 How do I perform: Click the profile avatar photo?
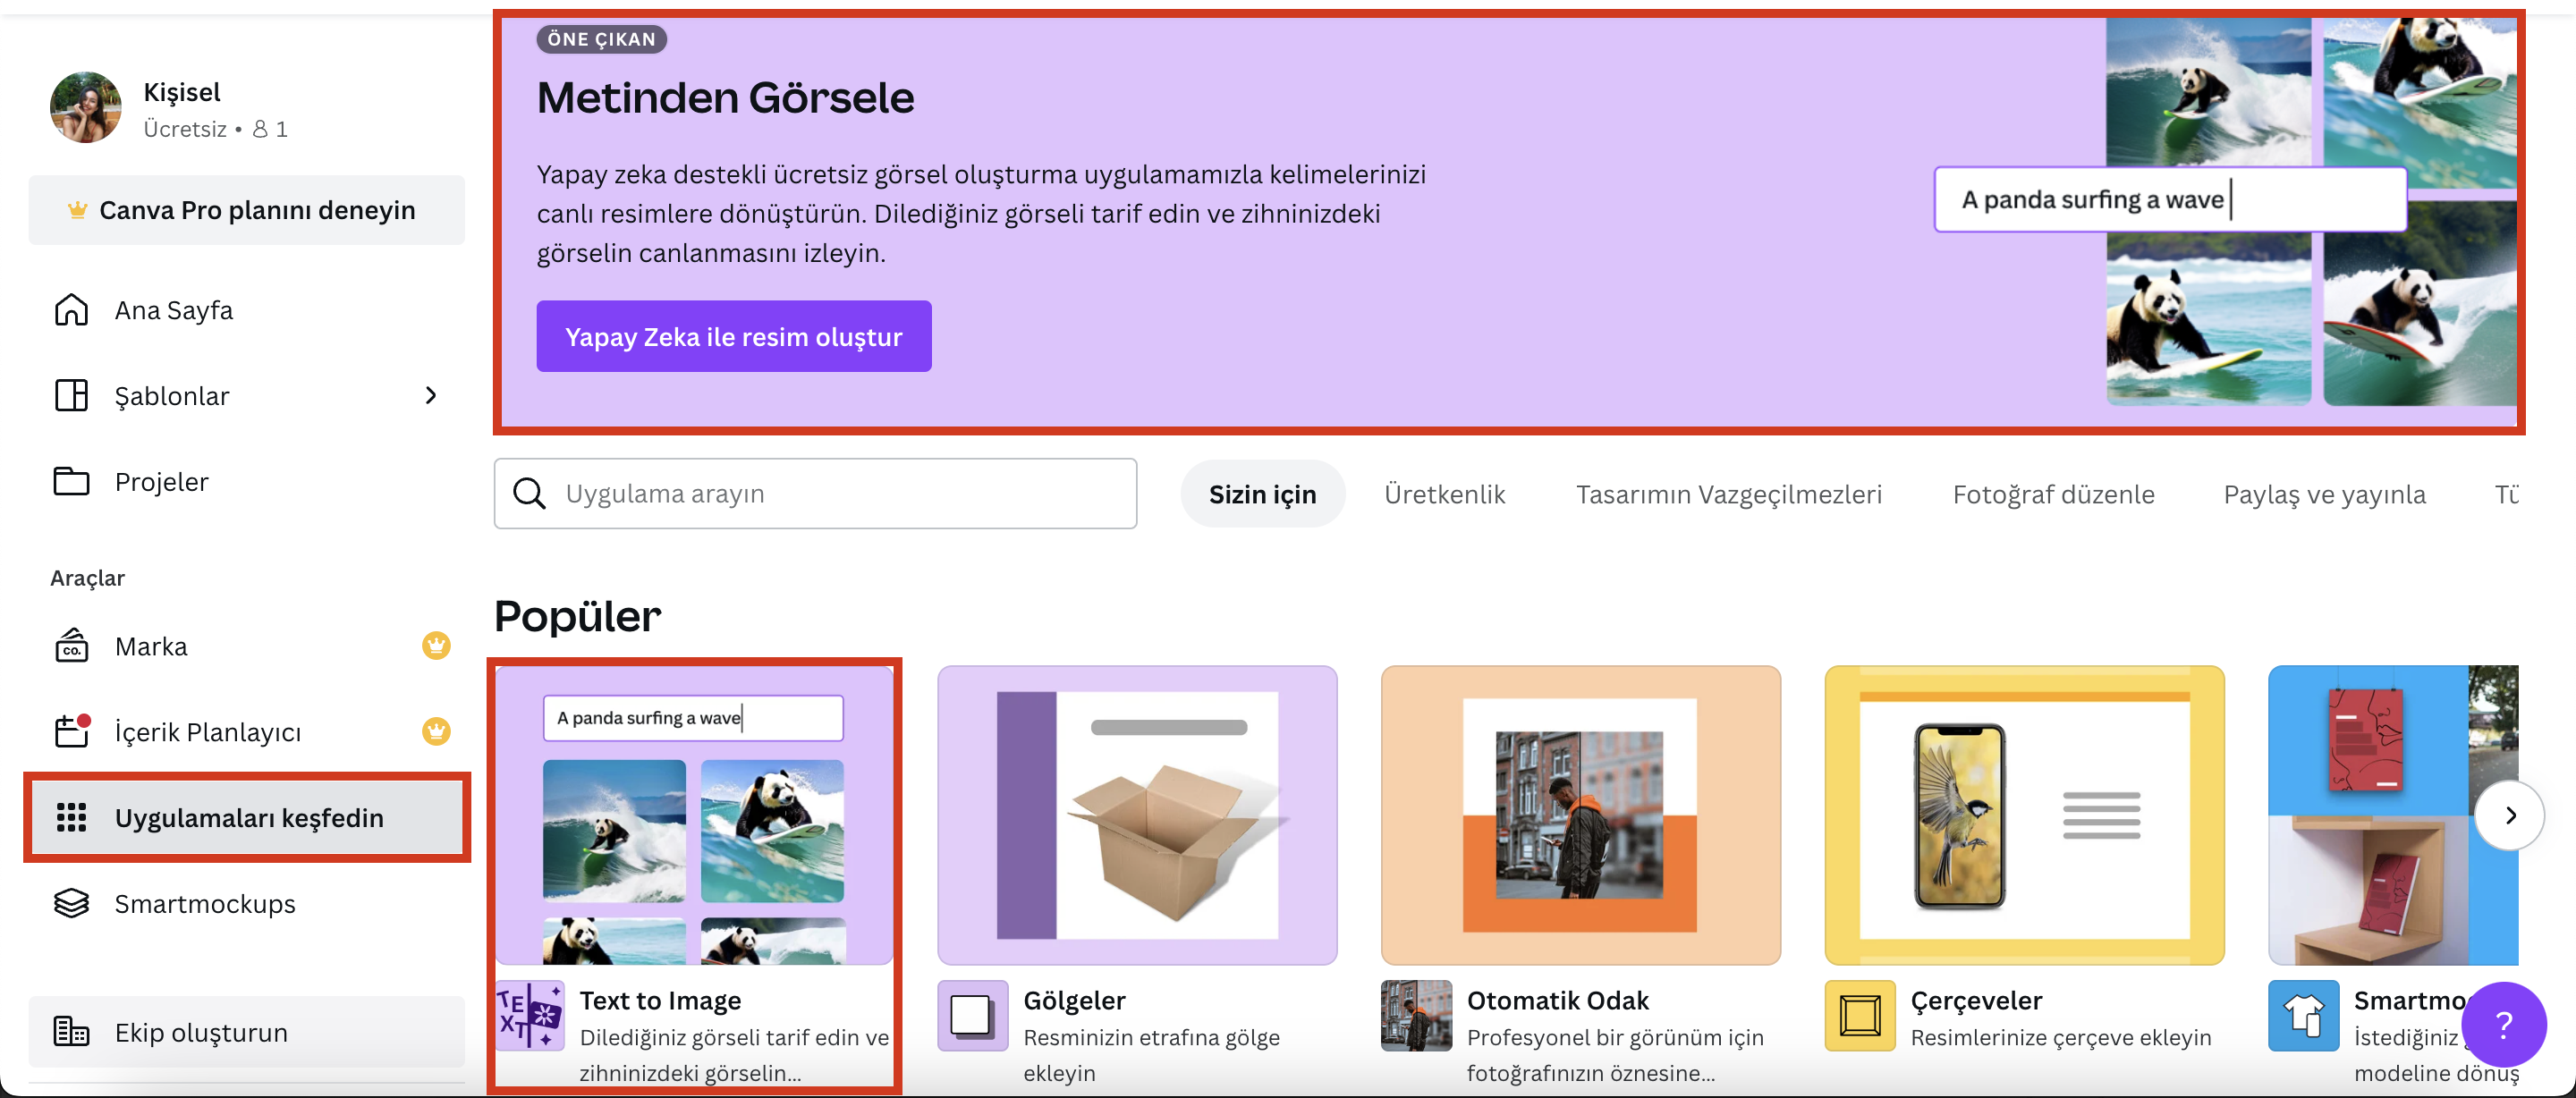86,107
